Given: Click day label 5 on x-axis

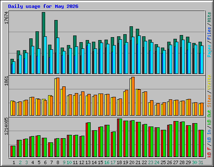Looking at the screenshot, I should click(39, 162).
